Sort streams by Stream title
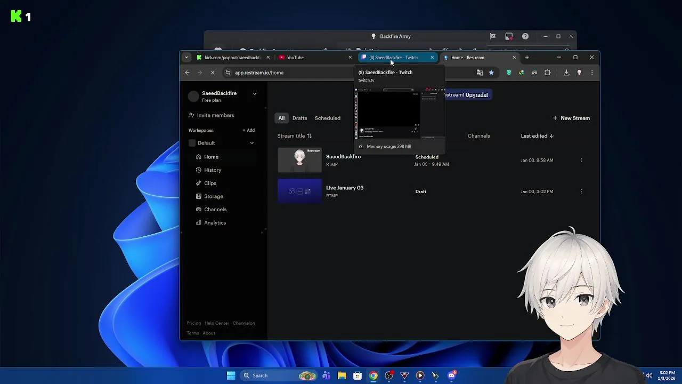682x384 pixels. (294, 136)
